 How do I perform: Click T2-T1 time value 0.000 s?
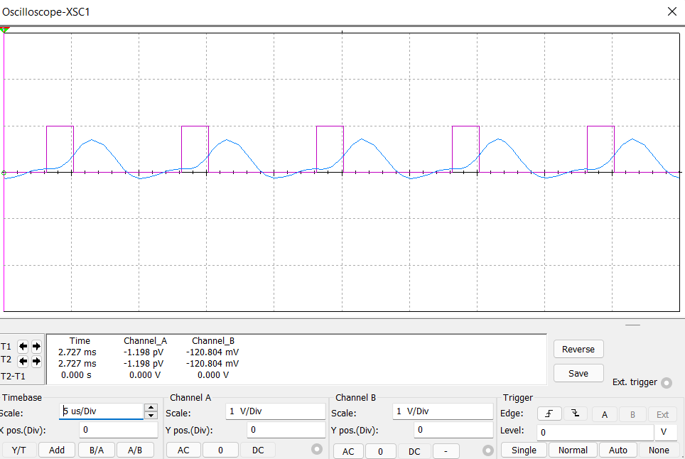coord(77,375)
